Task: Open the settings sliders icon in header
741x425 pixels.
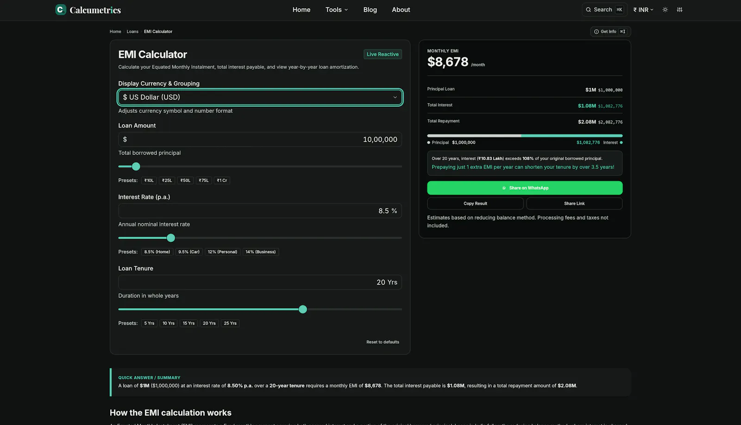Action: pos(679,10)
